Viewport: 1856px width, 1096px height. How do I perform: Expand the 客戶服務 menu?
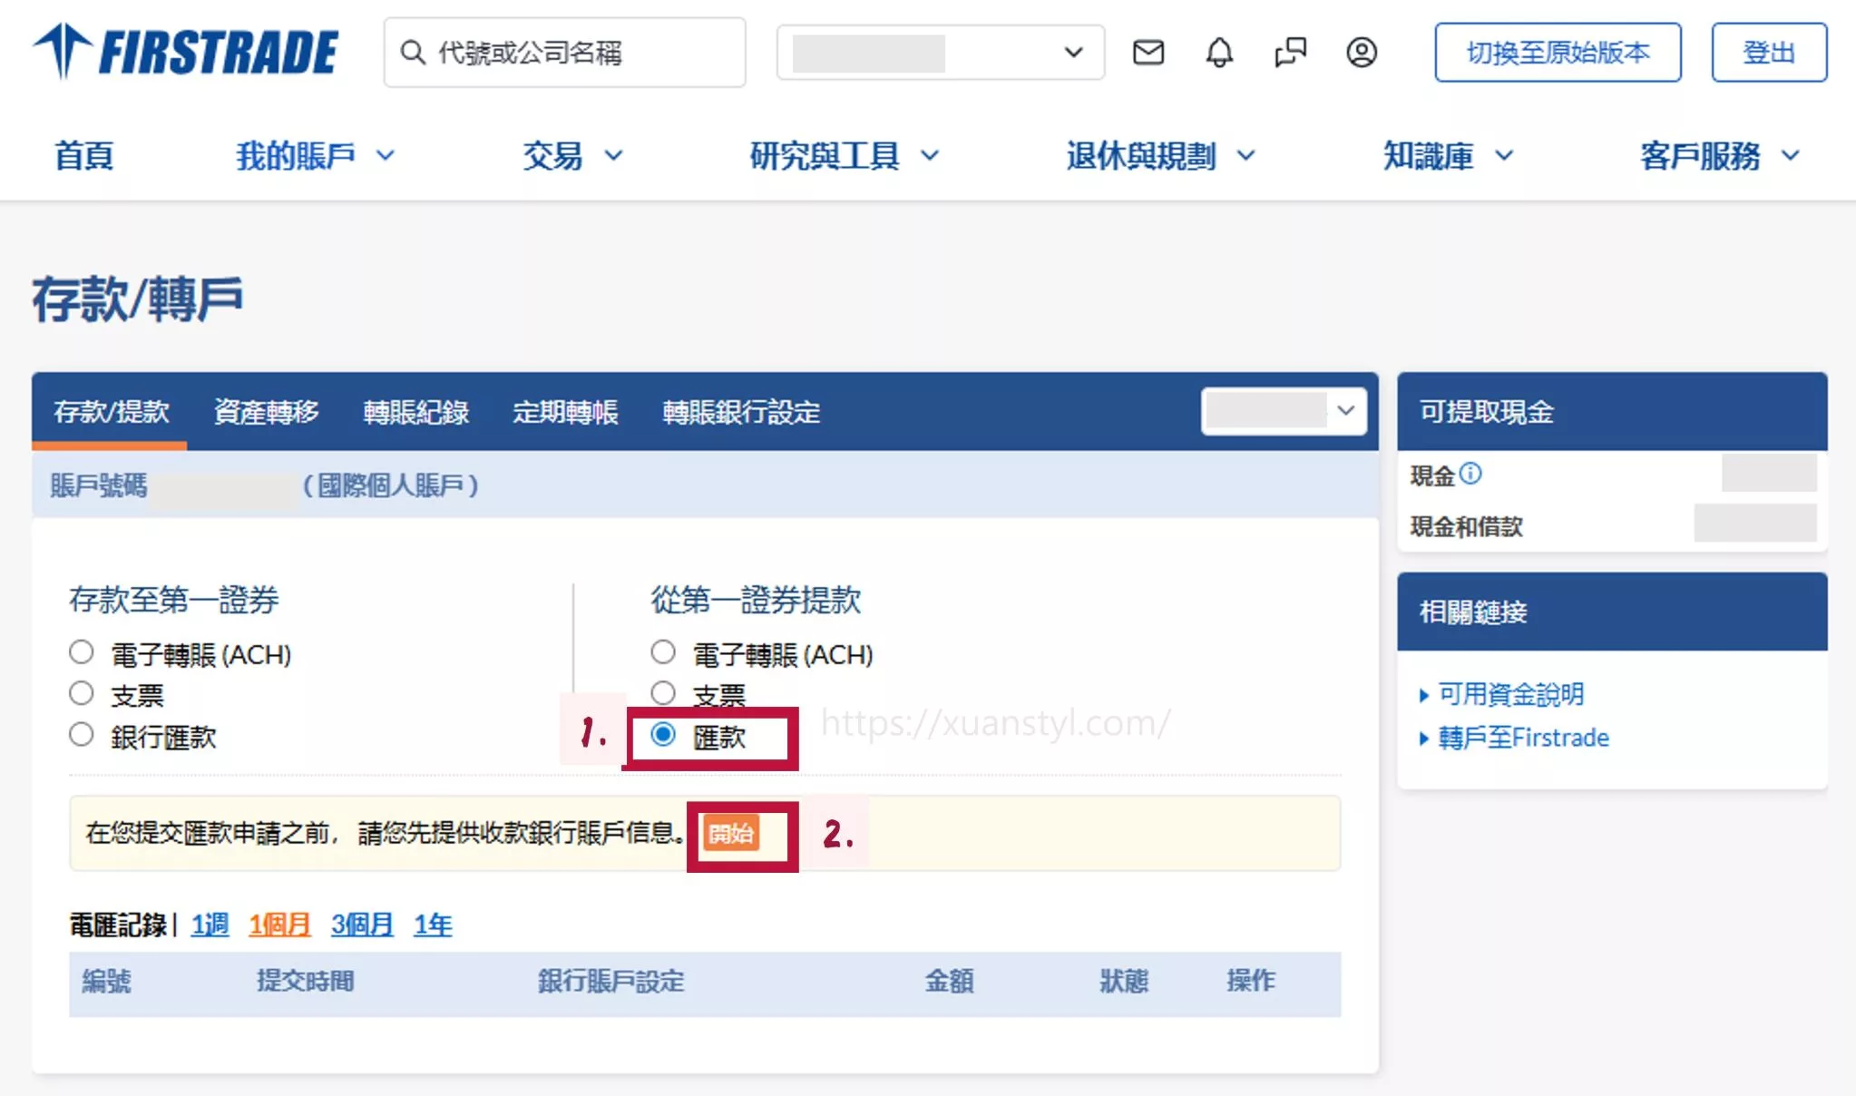pyautogui.click(x=1720, y=156)
